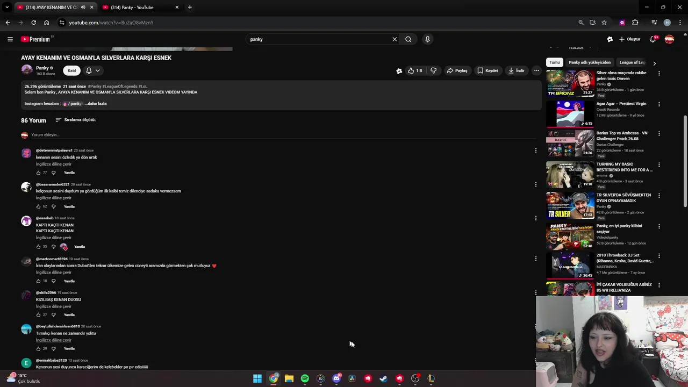Select the 'Tümü' filter chip
The height and width of the screenshot is (387, 688).
[x=555, y=62]
